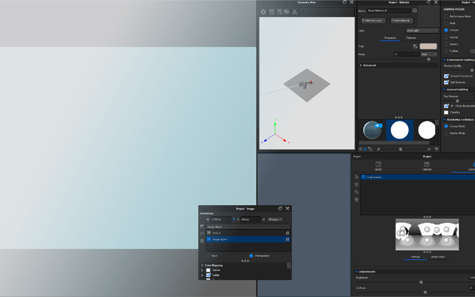475x297 pixels.
Task: Click the grid icon in Geometry View toolbar
Action: coord(287,12)
